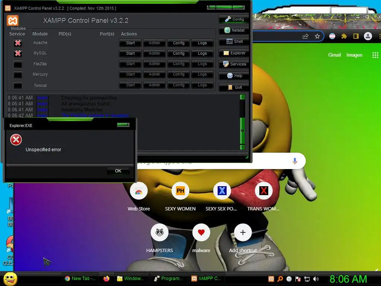This screenshot has width=381, height=286.
Task: Open the volume tray icon
Action: (316, 279)
